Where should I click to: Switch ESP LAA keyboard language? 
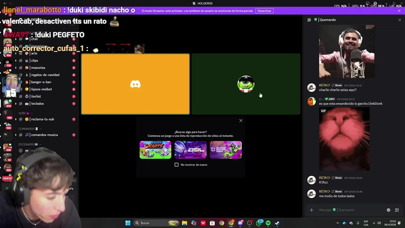tap(366, 223)
